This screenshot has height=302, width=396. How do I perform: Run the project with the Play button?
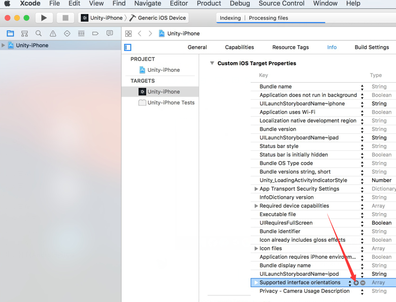[x=44, y=18]
